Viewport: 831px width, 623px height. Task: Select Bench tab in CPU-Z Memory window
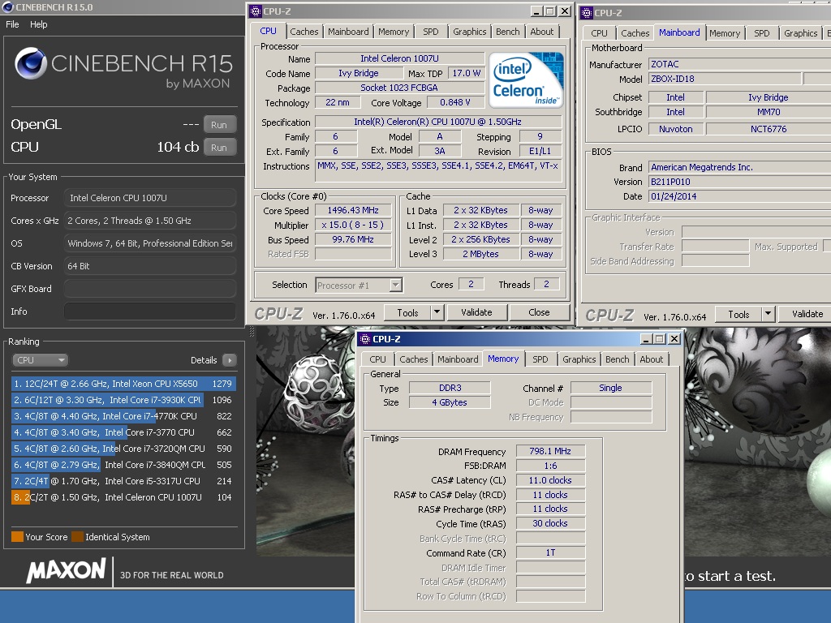(618, 359)
